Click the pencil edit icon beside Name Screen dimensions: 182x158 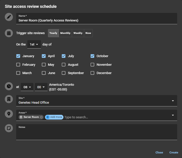click(9, 17)
